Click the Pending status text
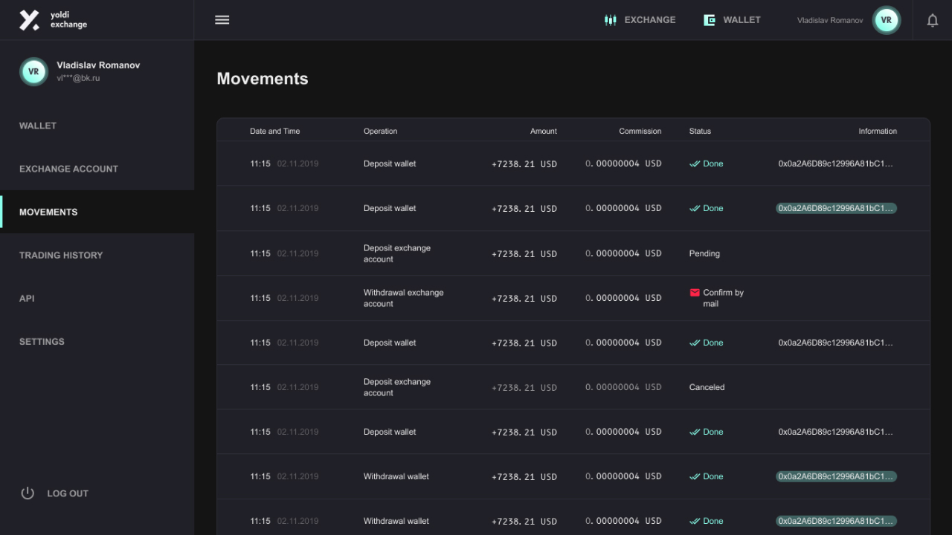This screenshot has width=952, height=535. pyautogui.click(x=704, y=253)
